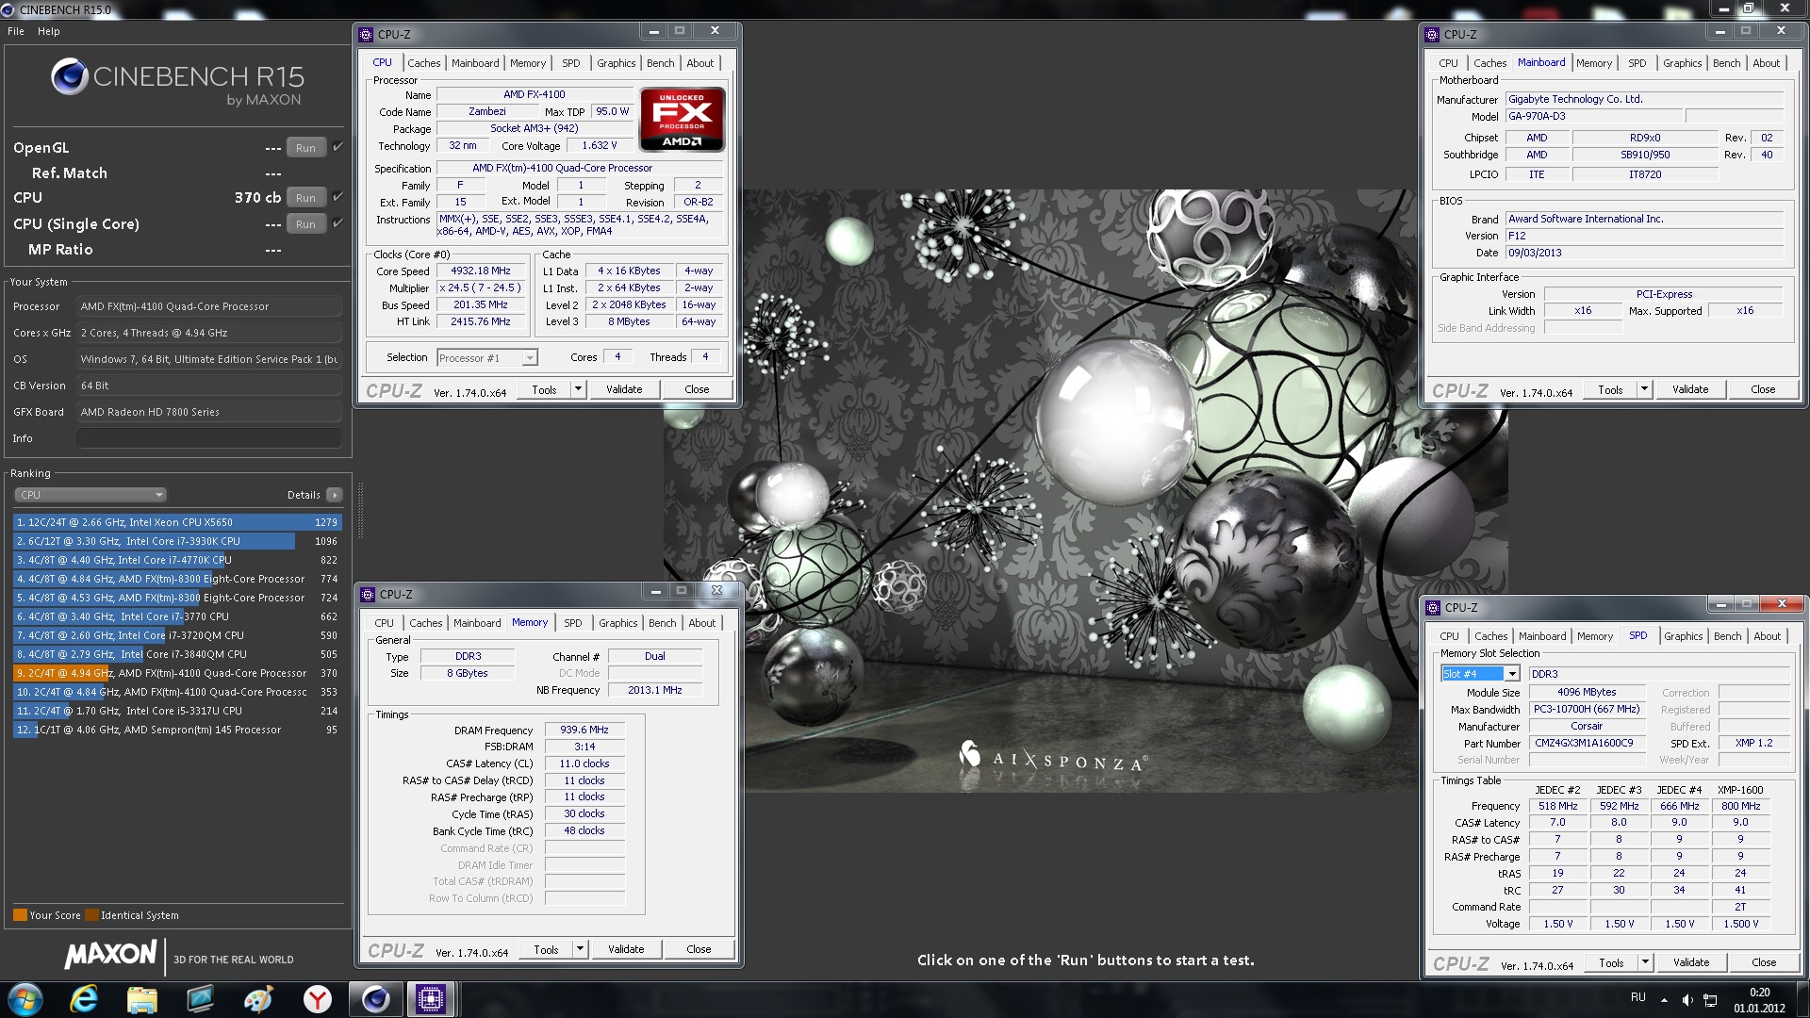Expand Tools arrow in the Memory window
The image size is (1810, 1018).
[x=580, y=949]
